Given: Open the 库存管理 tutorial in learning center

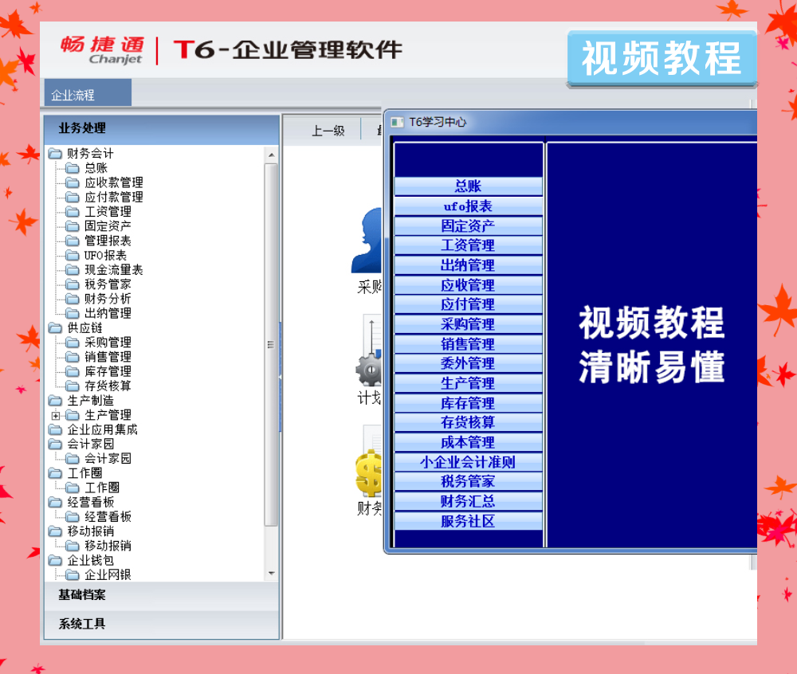Looking at the screenshot, I should [x=468, y=403].
